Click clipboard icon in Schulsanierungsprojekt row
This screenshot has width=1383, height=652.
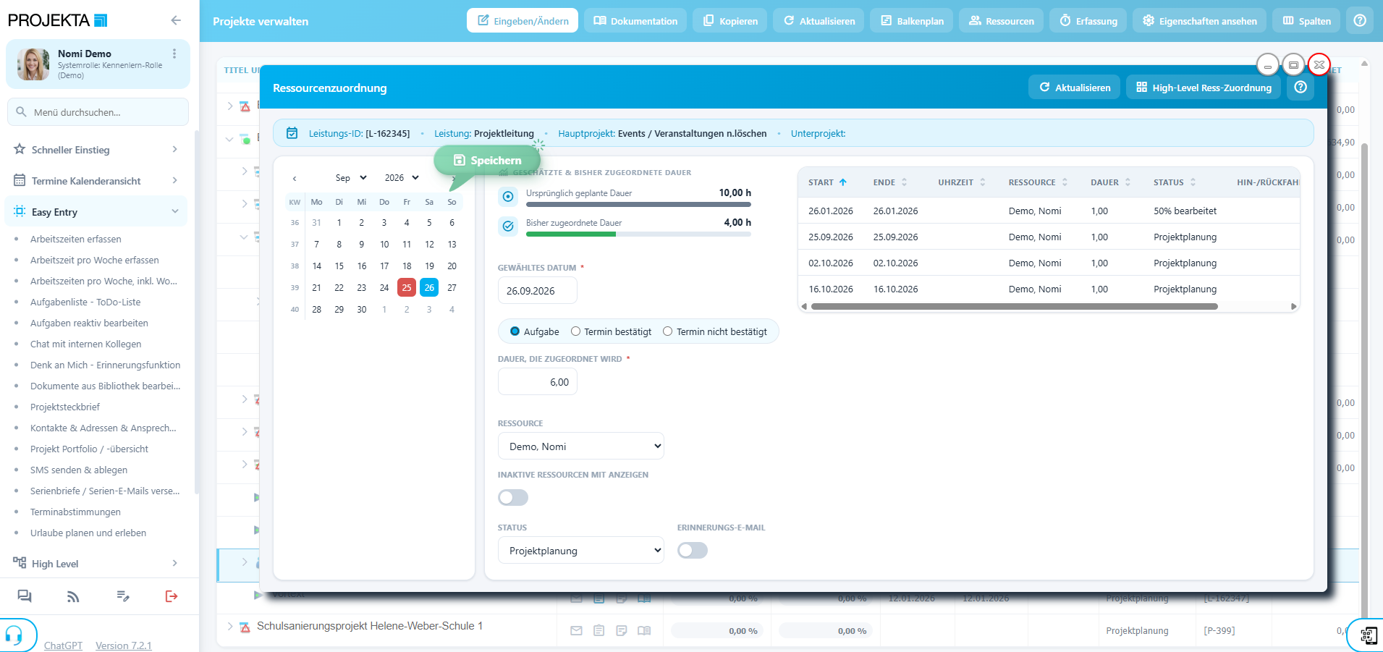click(x=599, y=631)
